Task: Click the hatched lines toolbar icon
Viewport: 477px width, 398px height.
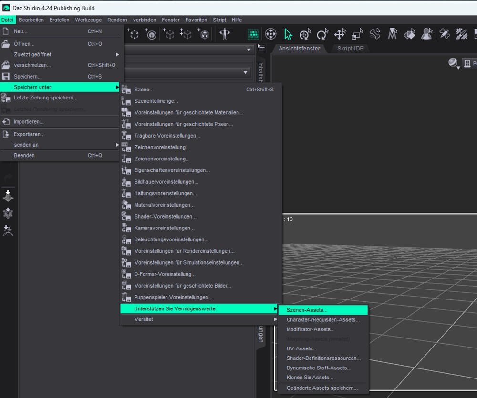Action: [461, 34]
